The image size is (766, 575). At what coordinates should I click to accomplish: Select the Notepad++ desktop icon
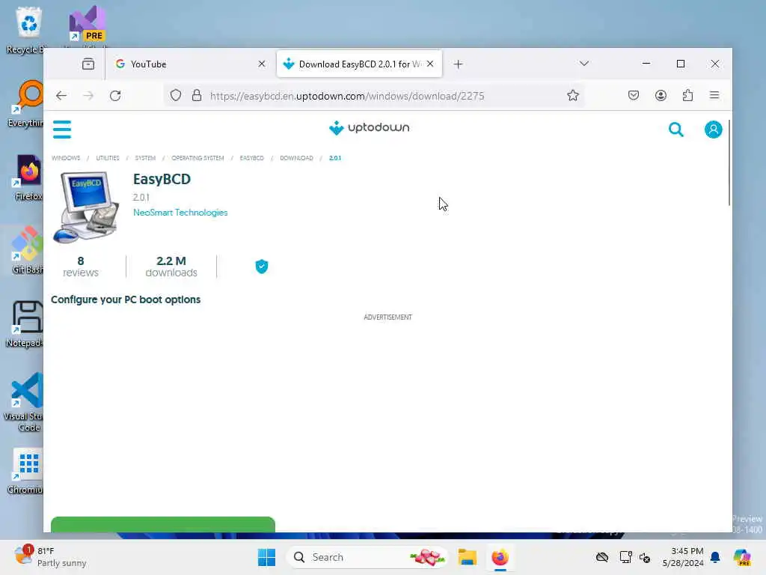25,323
